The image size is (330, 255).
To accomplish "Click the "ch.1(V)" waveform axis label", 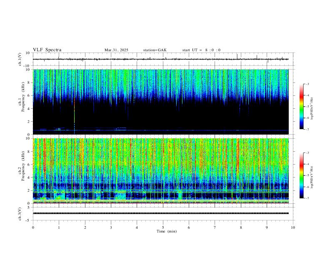I will 20,59.
